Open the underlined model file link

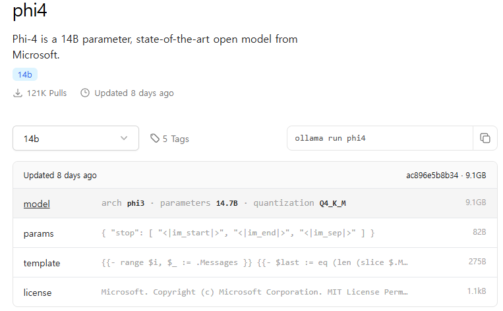click(37, 204)
